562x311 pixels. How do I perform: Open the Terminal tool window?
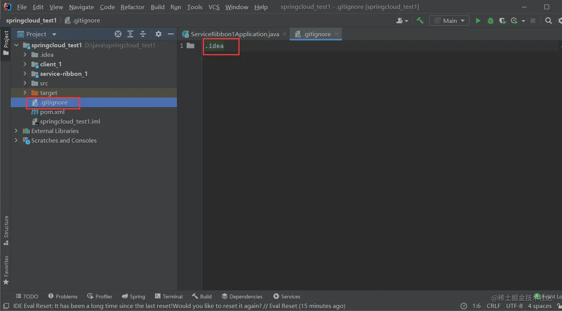click(168, 297)
